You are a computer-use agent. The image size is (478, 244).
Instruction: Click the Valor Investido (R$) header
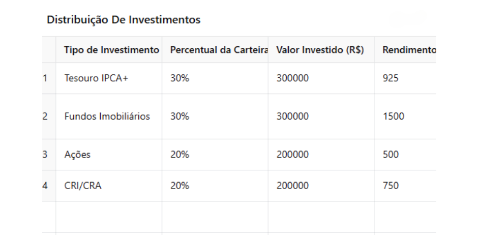pyautogui.click(x=320, y=50)
